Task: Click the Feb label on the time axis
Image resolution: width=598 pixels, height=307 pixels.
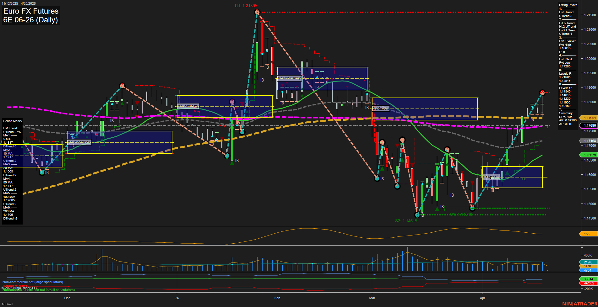Action: (x=277, y=298)
